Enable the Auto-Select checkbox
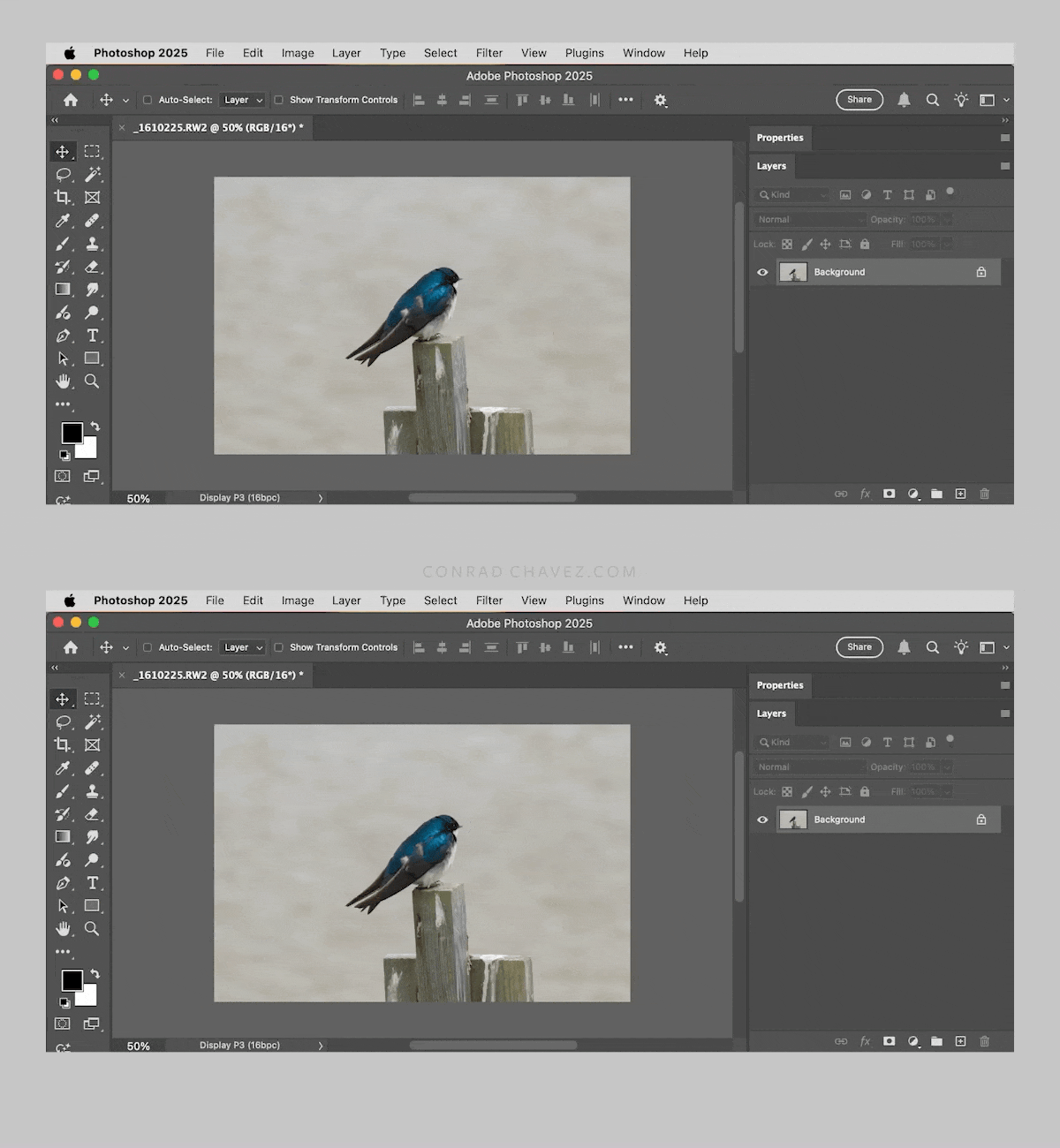This screenshot has width=1060, height=1148. [147, 100]
